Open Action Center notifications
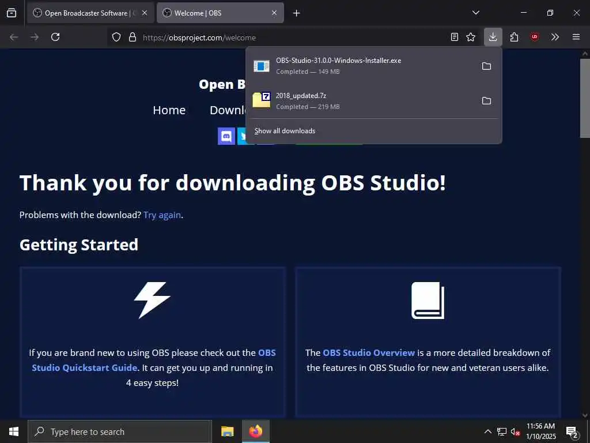 [572, 431]
